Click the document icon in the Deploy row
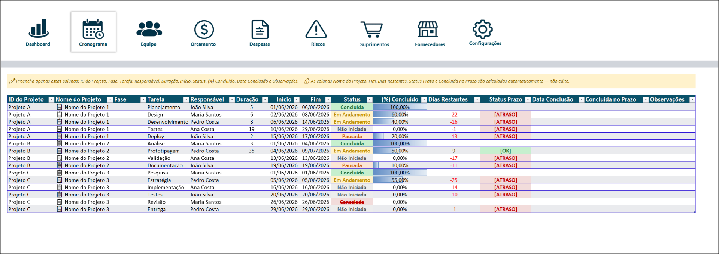The image size is (719, 254). [59, 136]
